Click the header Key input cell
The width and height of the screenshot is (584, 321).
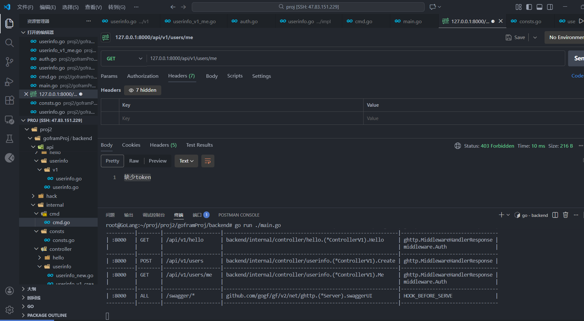[x=241, y=118]
